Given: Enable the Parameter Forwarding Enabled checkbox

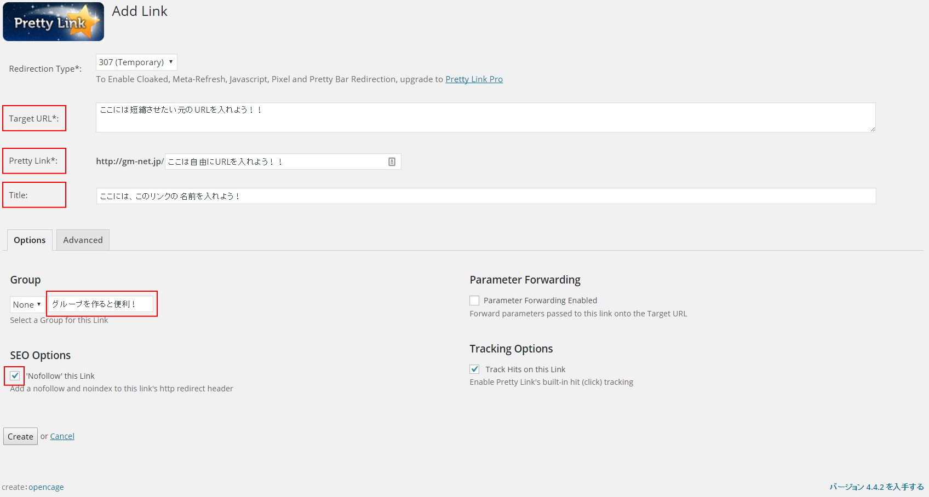Looking at the screenshot, I should (474, 300).
